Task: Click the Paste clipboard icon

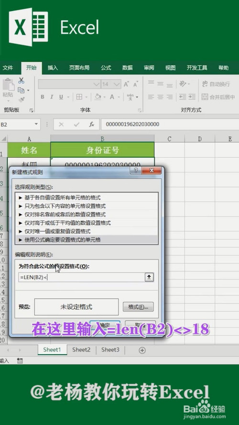Action: [x=8, y=85]
